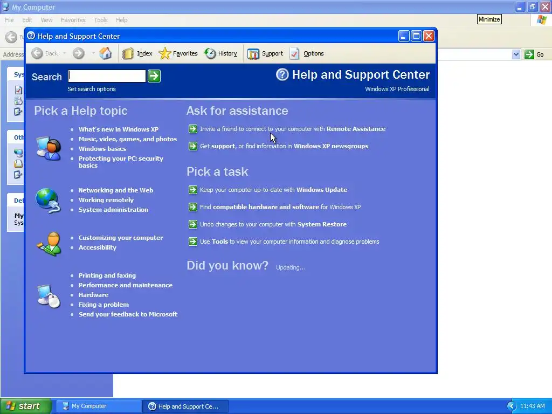Click the Home icon in Help toolbar
This screenshot has width=552, height=414.
pyautogui.click(x=105, y=53)
